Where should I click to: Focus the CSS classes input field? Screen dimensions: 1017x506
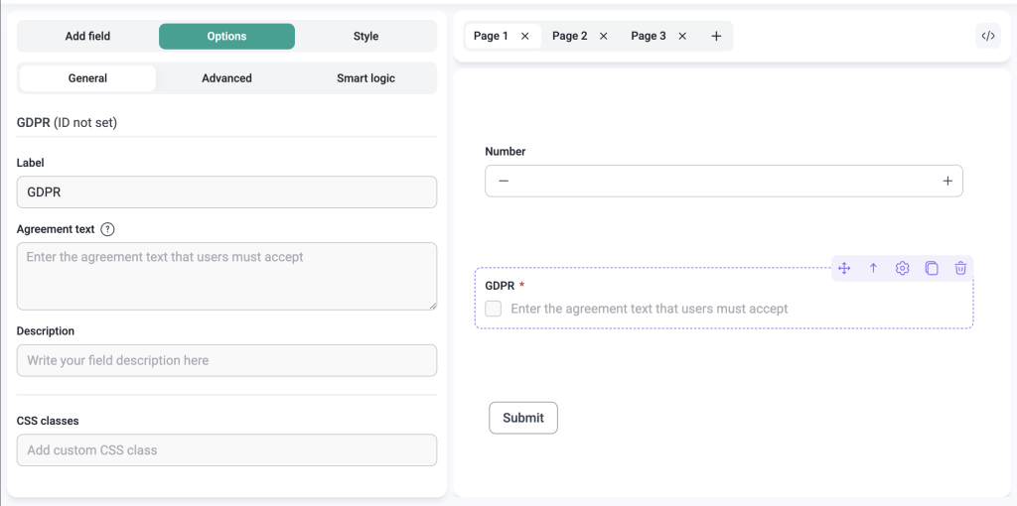point(227,449)
